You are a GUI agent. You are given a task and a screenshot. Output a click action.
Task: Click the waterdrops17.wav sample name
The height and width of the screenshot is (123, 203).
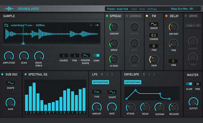(x=21, y=25)
